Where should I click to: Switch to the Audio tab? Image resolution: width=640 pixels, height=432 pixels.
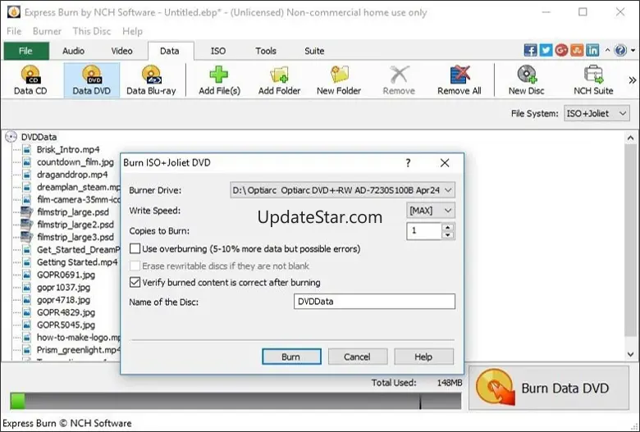click(x=74, y=51)
